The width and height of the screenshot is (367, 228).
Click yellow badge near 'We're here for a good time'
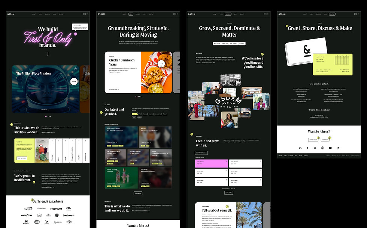(x=262, y=54)
